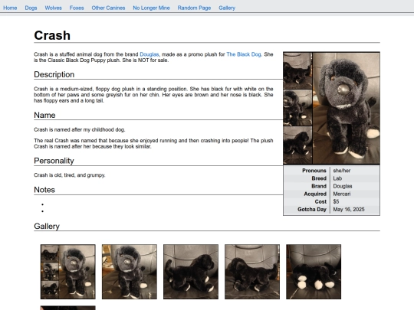Select the Cost value $5
The image size is (414, 310).
336,201
